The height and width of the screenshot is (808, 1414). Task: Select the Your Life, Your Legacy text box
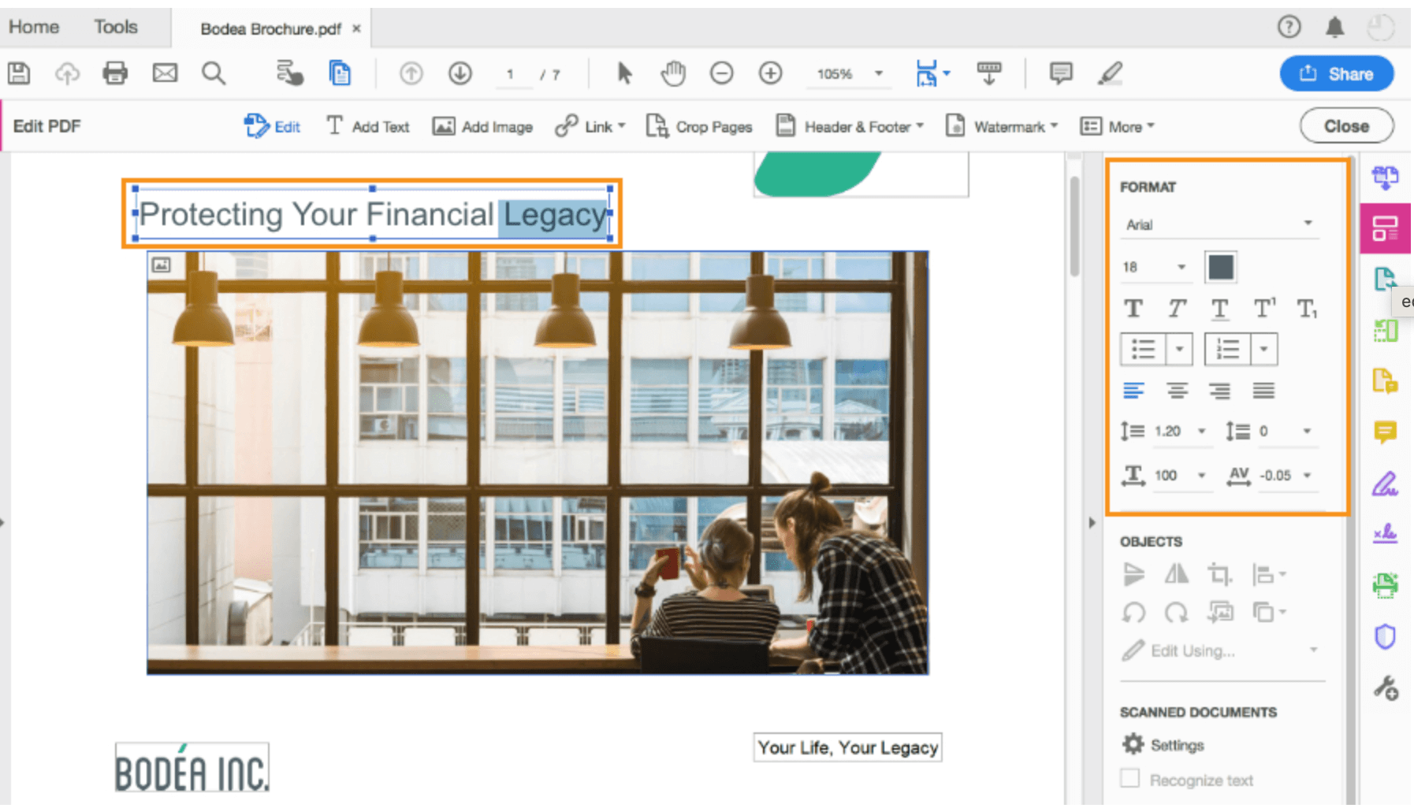847,747
